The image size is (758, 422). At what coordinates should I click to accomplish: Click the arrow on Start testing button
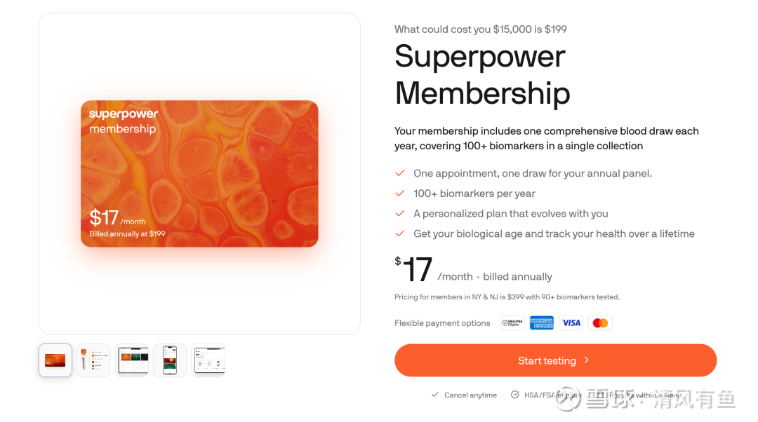coord(587,360)
